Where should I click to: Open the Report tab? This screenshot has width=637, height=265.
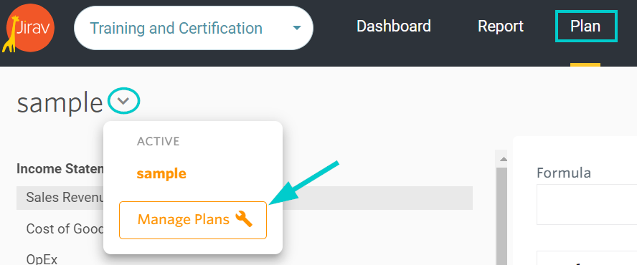[x=501, y=26]
